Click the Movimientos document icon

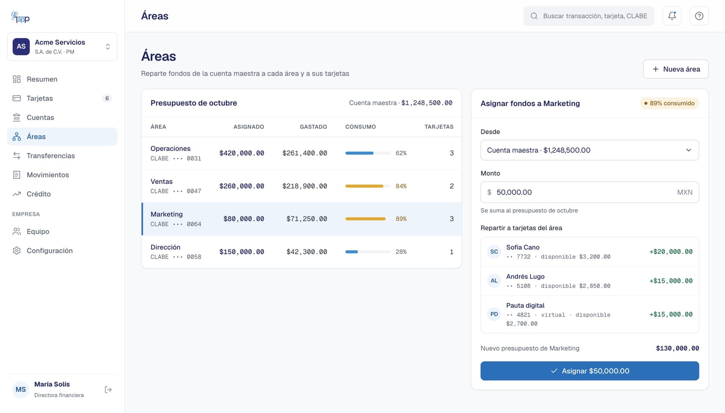click(17, 175)
